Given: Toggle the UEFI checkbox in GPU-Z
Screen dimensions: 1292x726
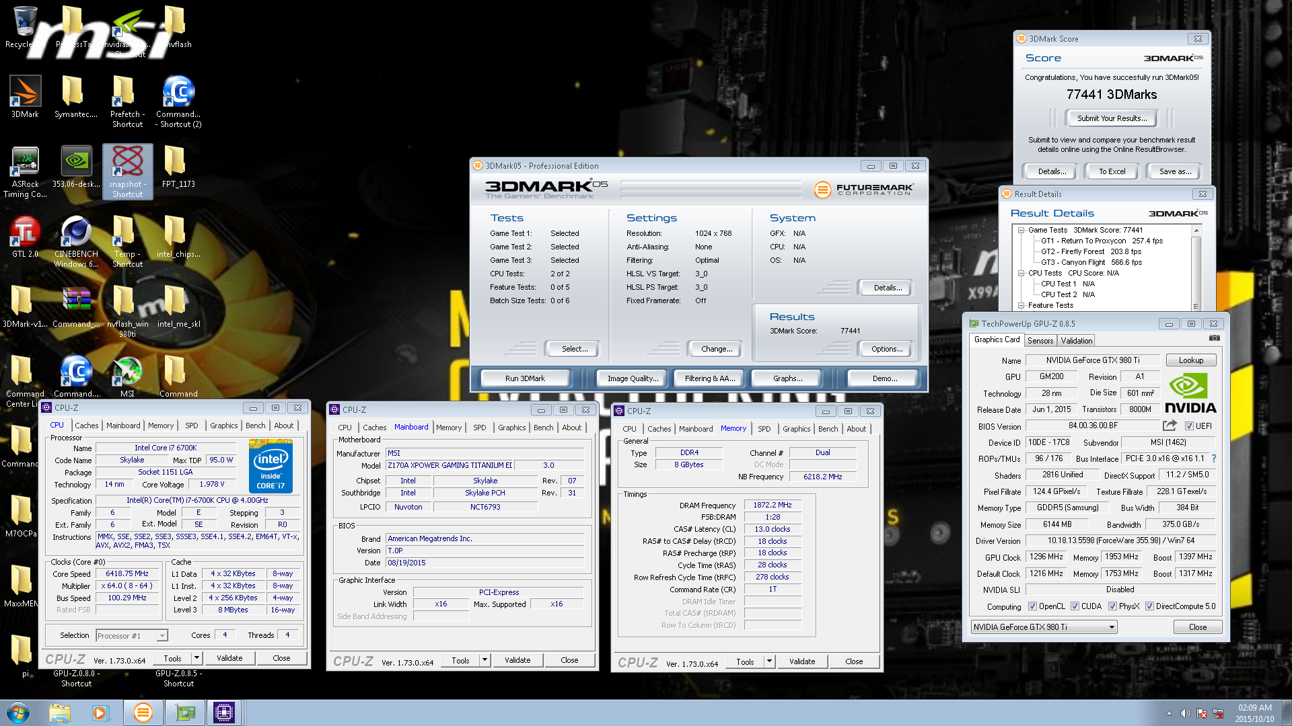Looking at the screenshot, I should point(1190,426).
